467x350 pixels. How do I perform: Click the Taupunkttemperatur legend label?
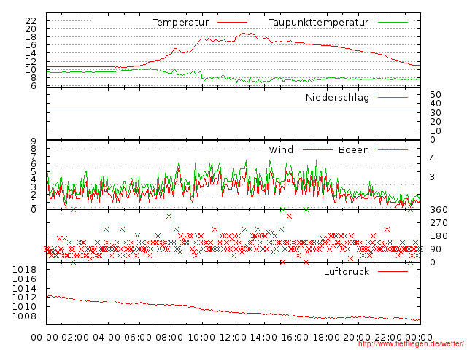318,23
